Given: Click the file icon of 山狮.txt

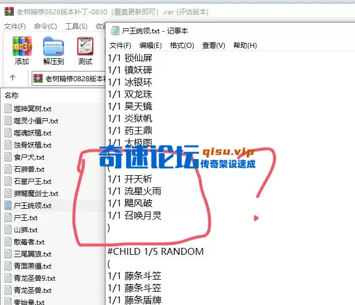Looking at the screenshot, I should point(8,229).
